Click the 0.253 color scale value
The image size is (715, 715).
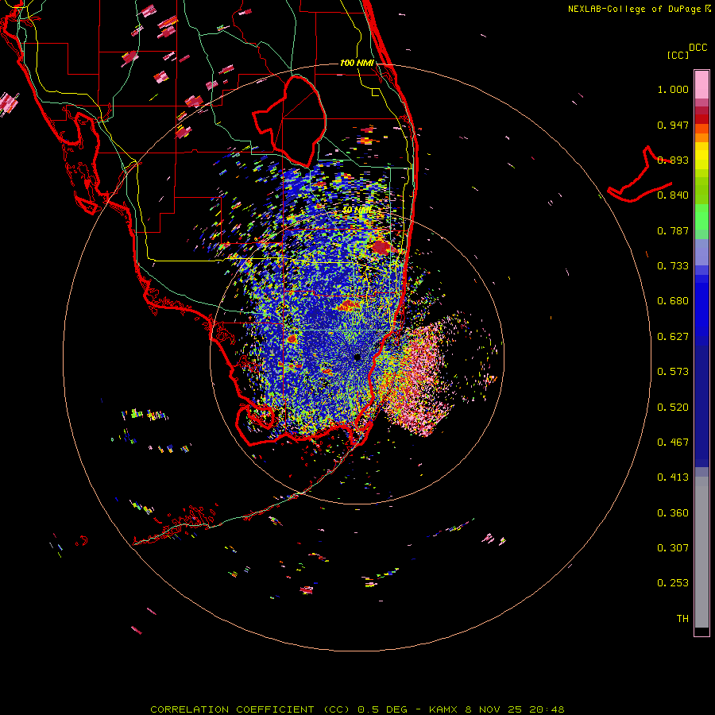[x=673, y=583]
